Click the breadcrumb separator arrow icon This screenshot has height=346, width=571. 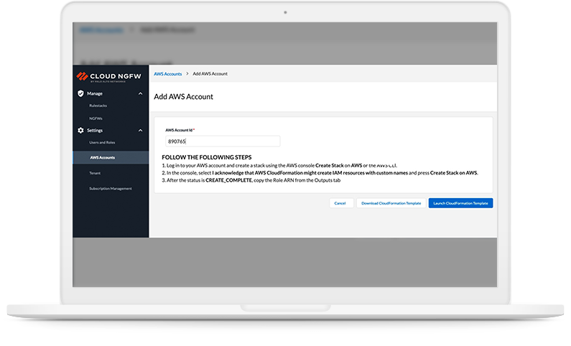point(187,74)
